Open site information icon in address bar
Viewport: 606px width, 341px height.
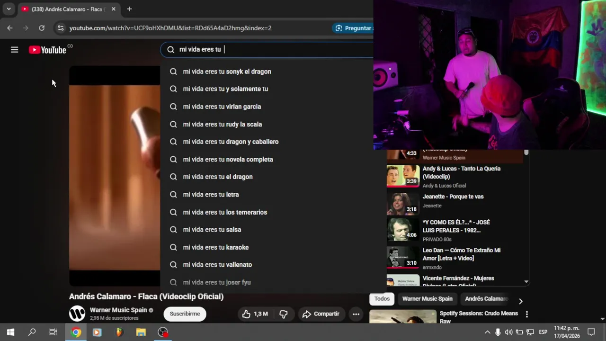(x=60, y=28)
